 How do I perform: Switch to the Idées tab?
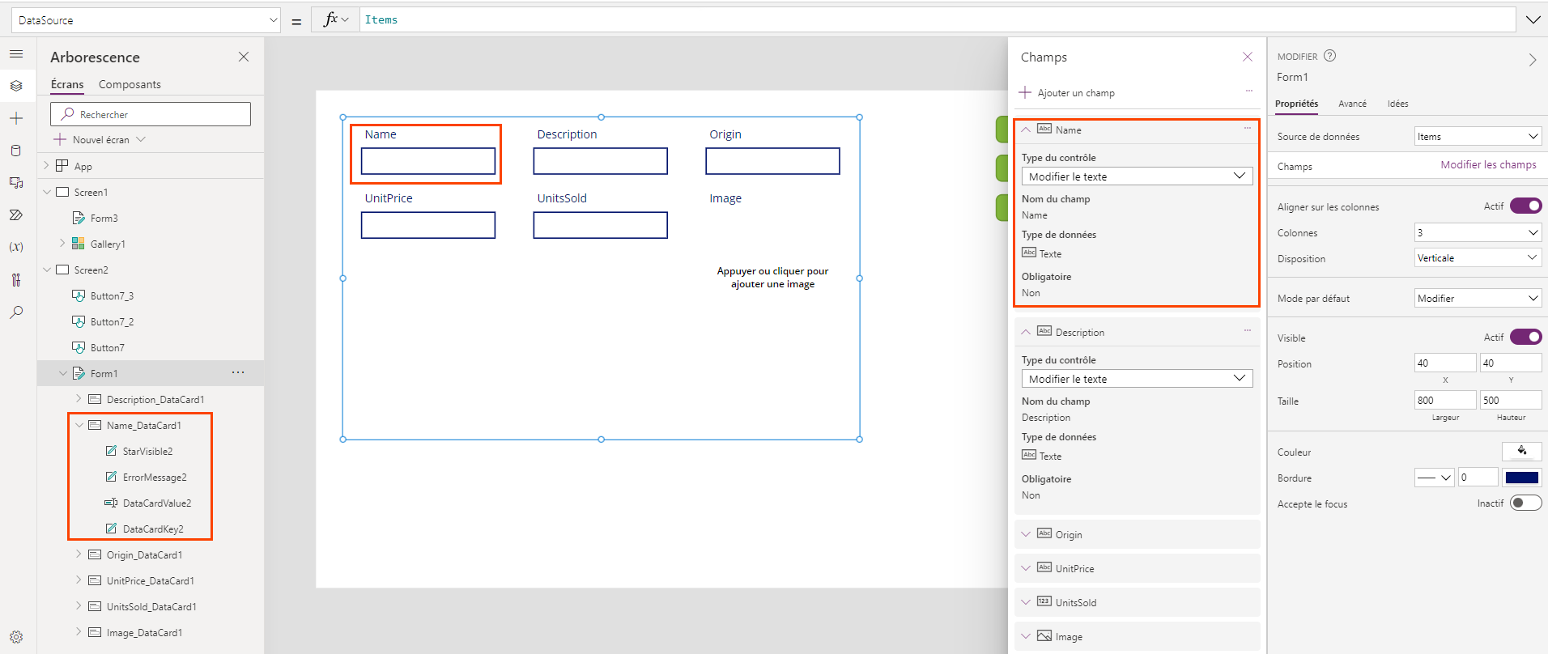[1397, 104]
